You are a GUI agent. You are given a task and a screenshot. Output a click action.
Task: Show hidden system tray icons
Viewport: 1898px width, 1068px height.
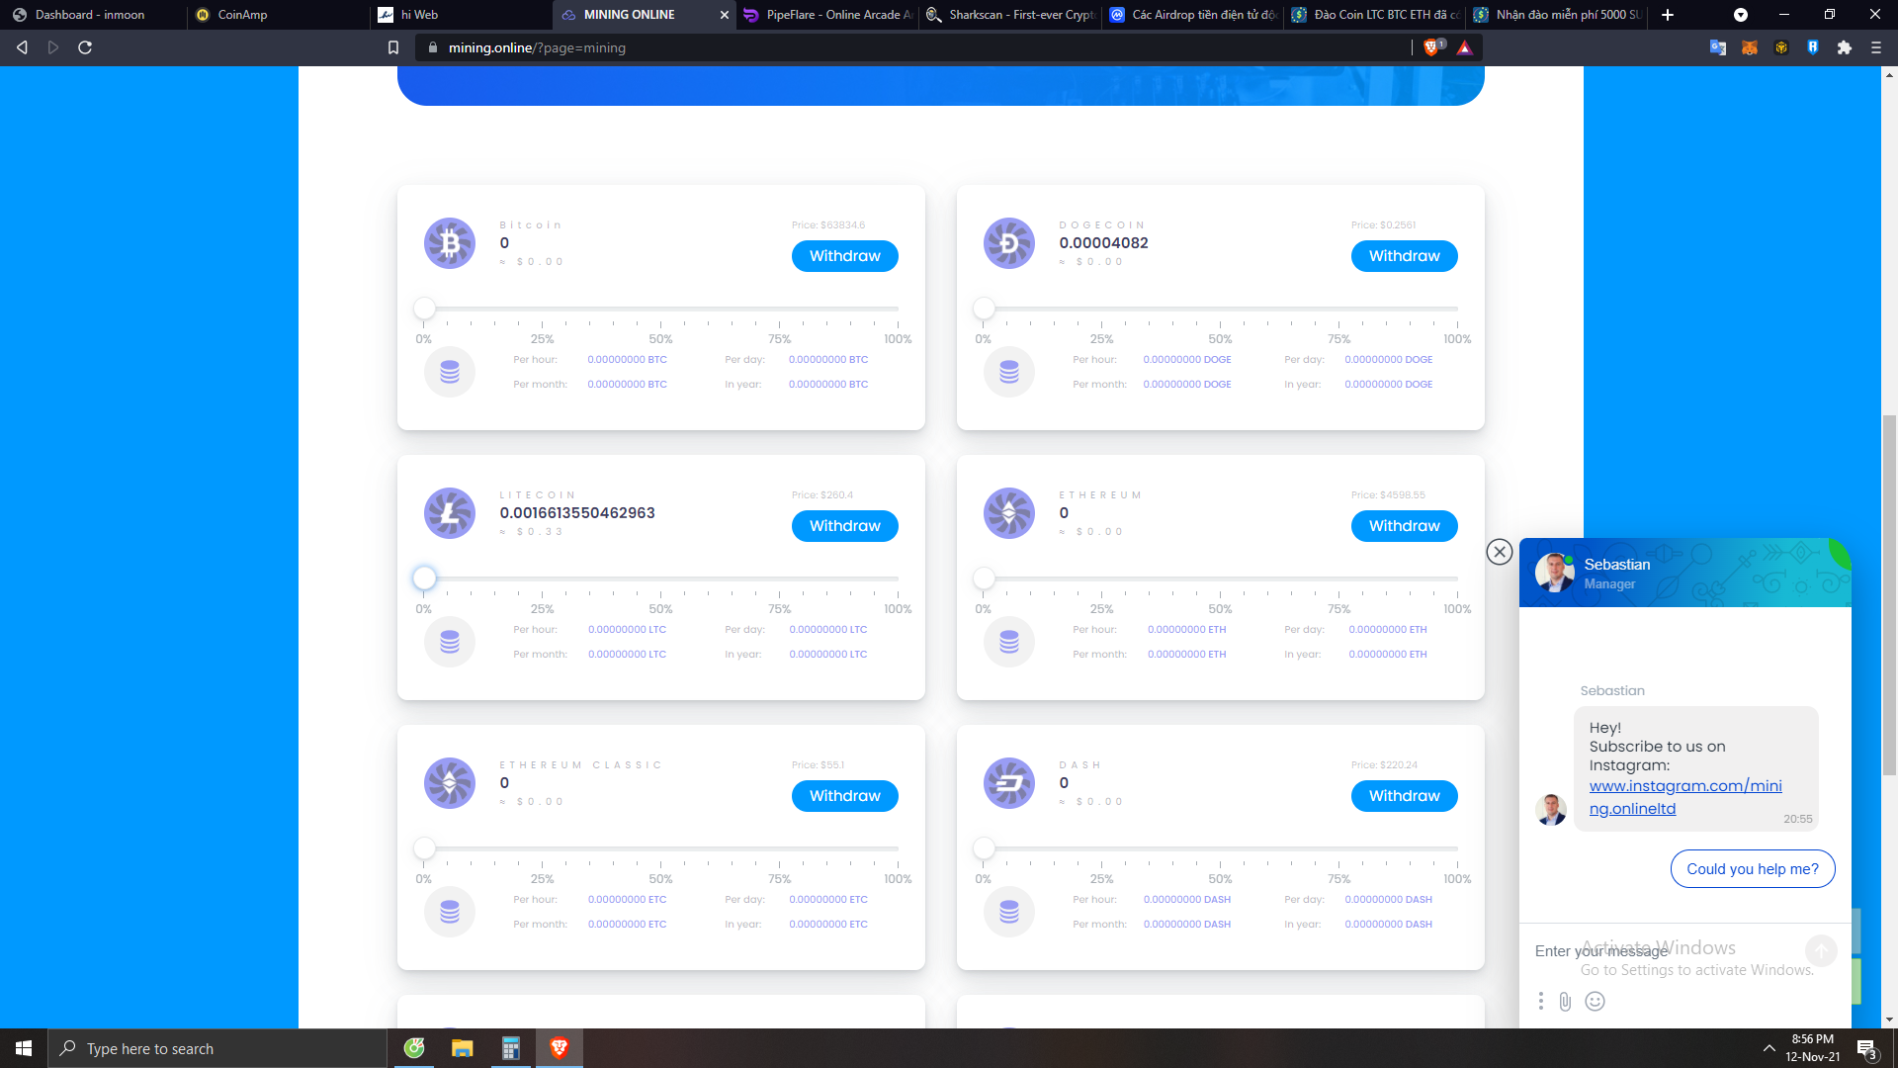[x=1769, y=1048]
